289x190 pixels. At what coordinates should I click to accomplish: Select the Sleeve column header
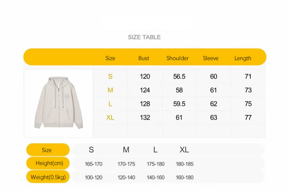[211, 58]
